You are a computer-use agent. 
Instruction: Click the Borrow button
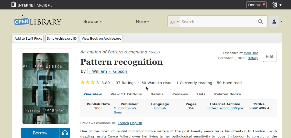tap(40, 133)
